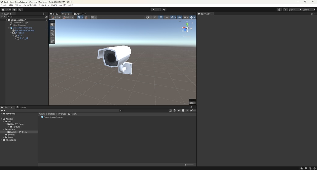
Task: Open Scene view more options menu
Action: tap(194, 14)
